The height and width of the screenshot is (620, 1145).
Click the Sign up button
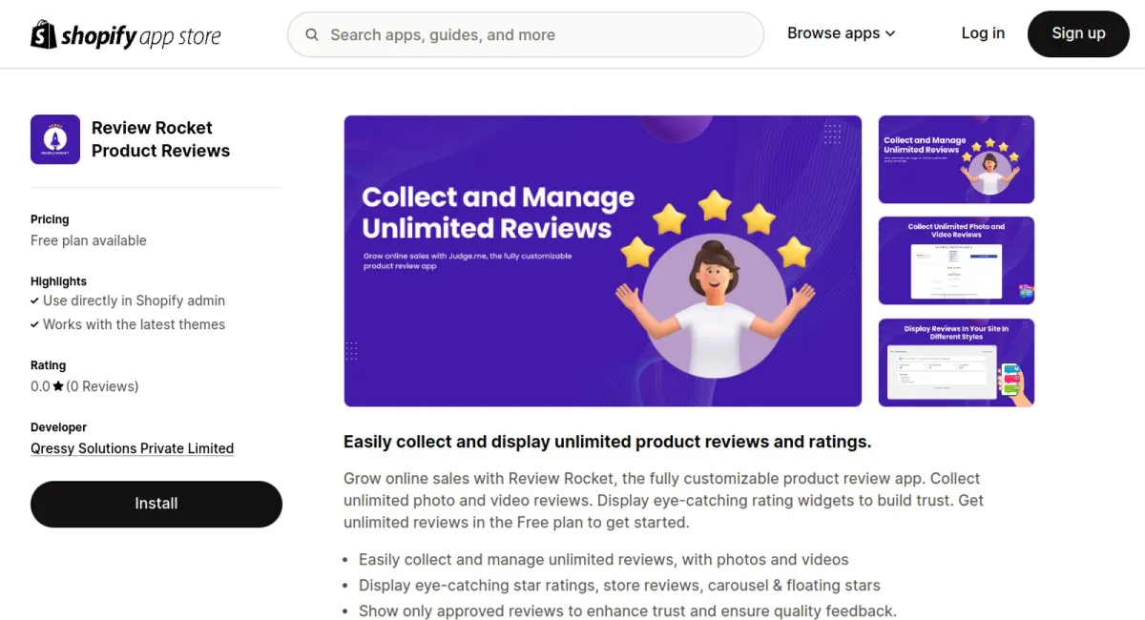pyautogui.click(x=1078, y=33)
